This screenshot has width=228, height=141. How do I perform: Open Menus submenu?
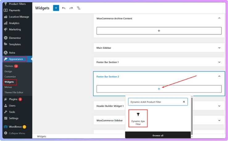pos(8,87)
